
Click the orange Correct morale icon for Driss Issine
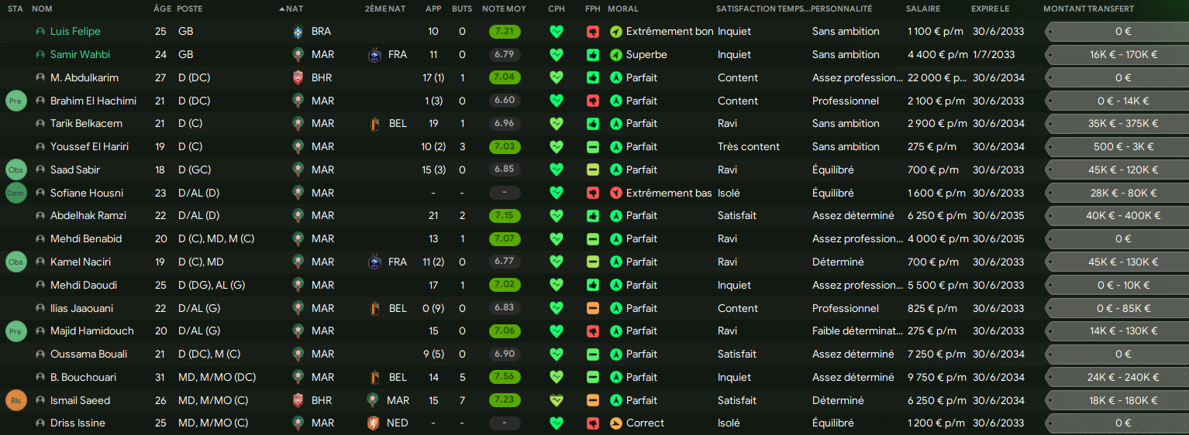[x=616, y=423]
